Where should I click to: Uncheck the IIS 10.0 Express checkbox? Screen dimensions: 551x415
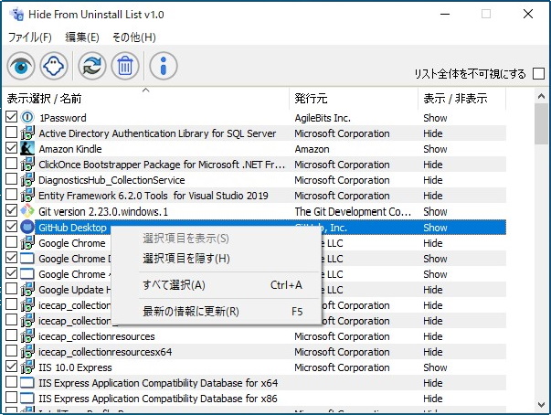pyautogui.click(x=11, y=367)
